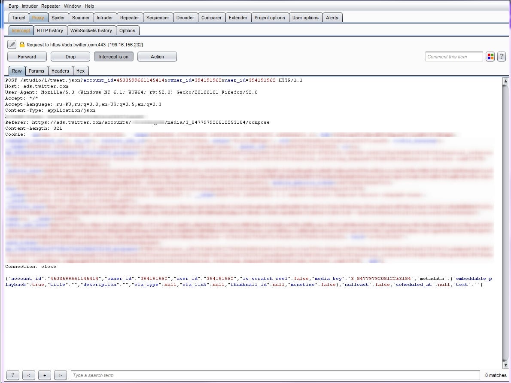Go to next search match
This screenshot has width=511, height=383.
[x=61, y=375]
